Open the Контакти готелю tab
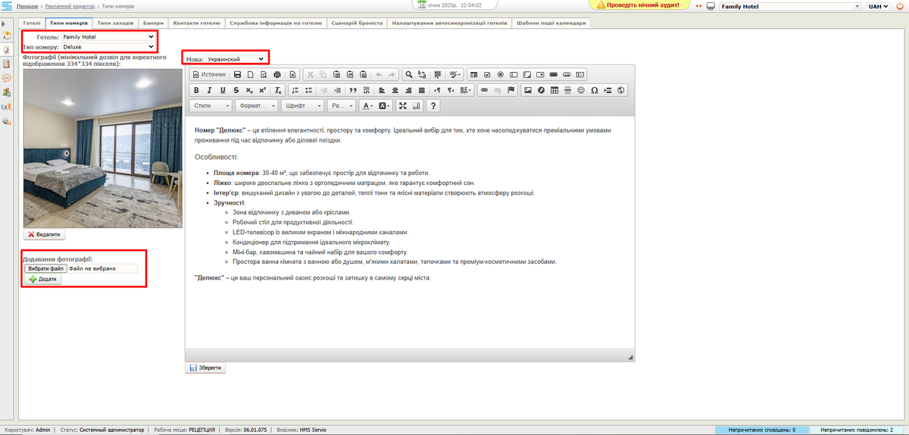The height and width of the screenshot is (435, 909). point(196,23)
